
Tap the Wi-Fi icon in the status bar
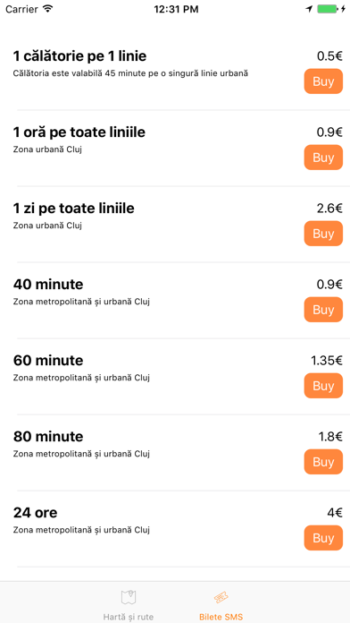47,9
